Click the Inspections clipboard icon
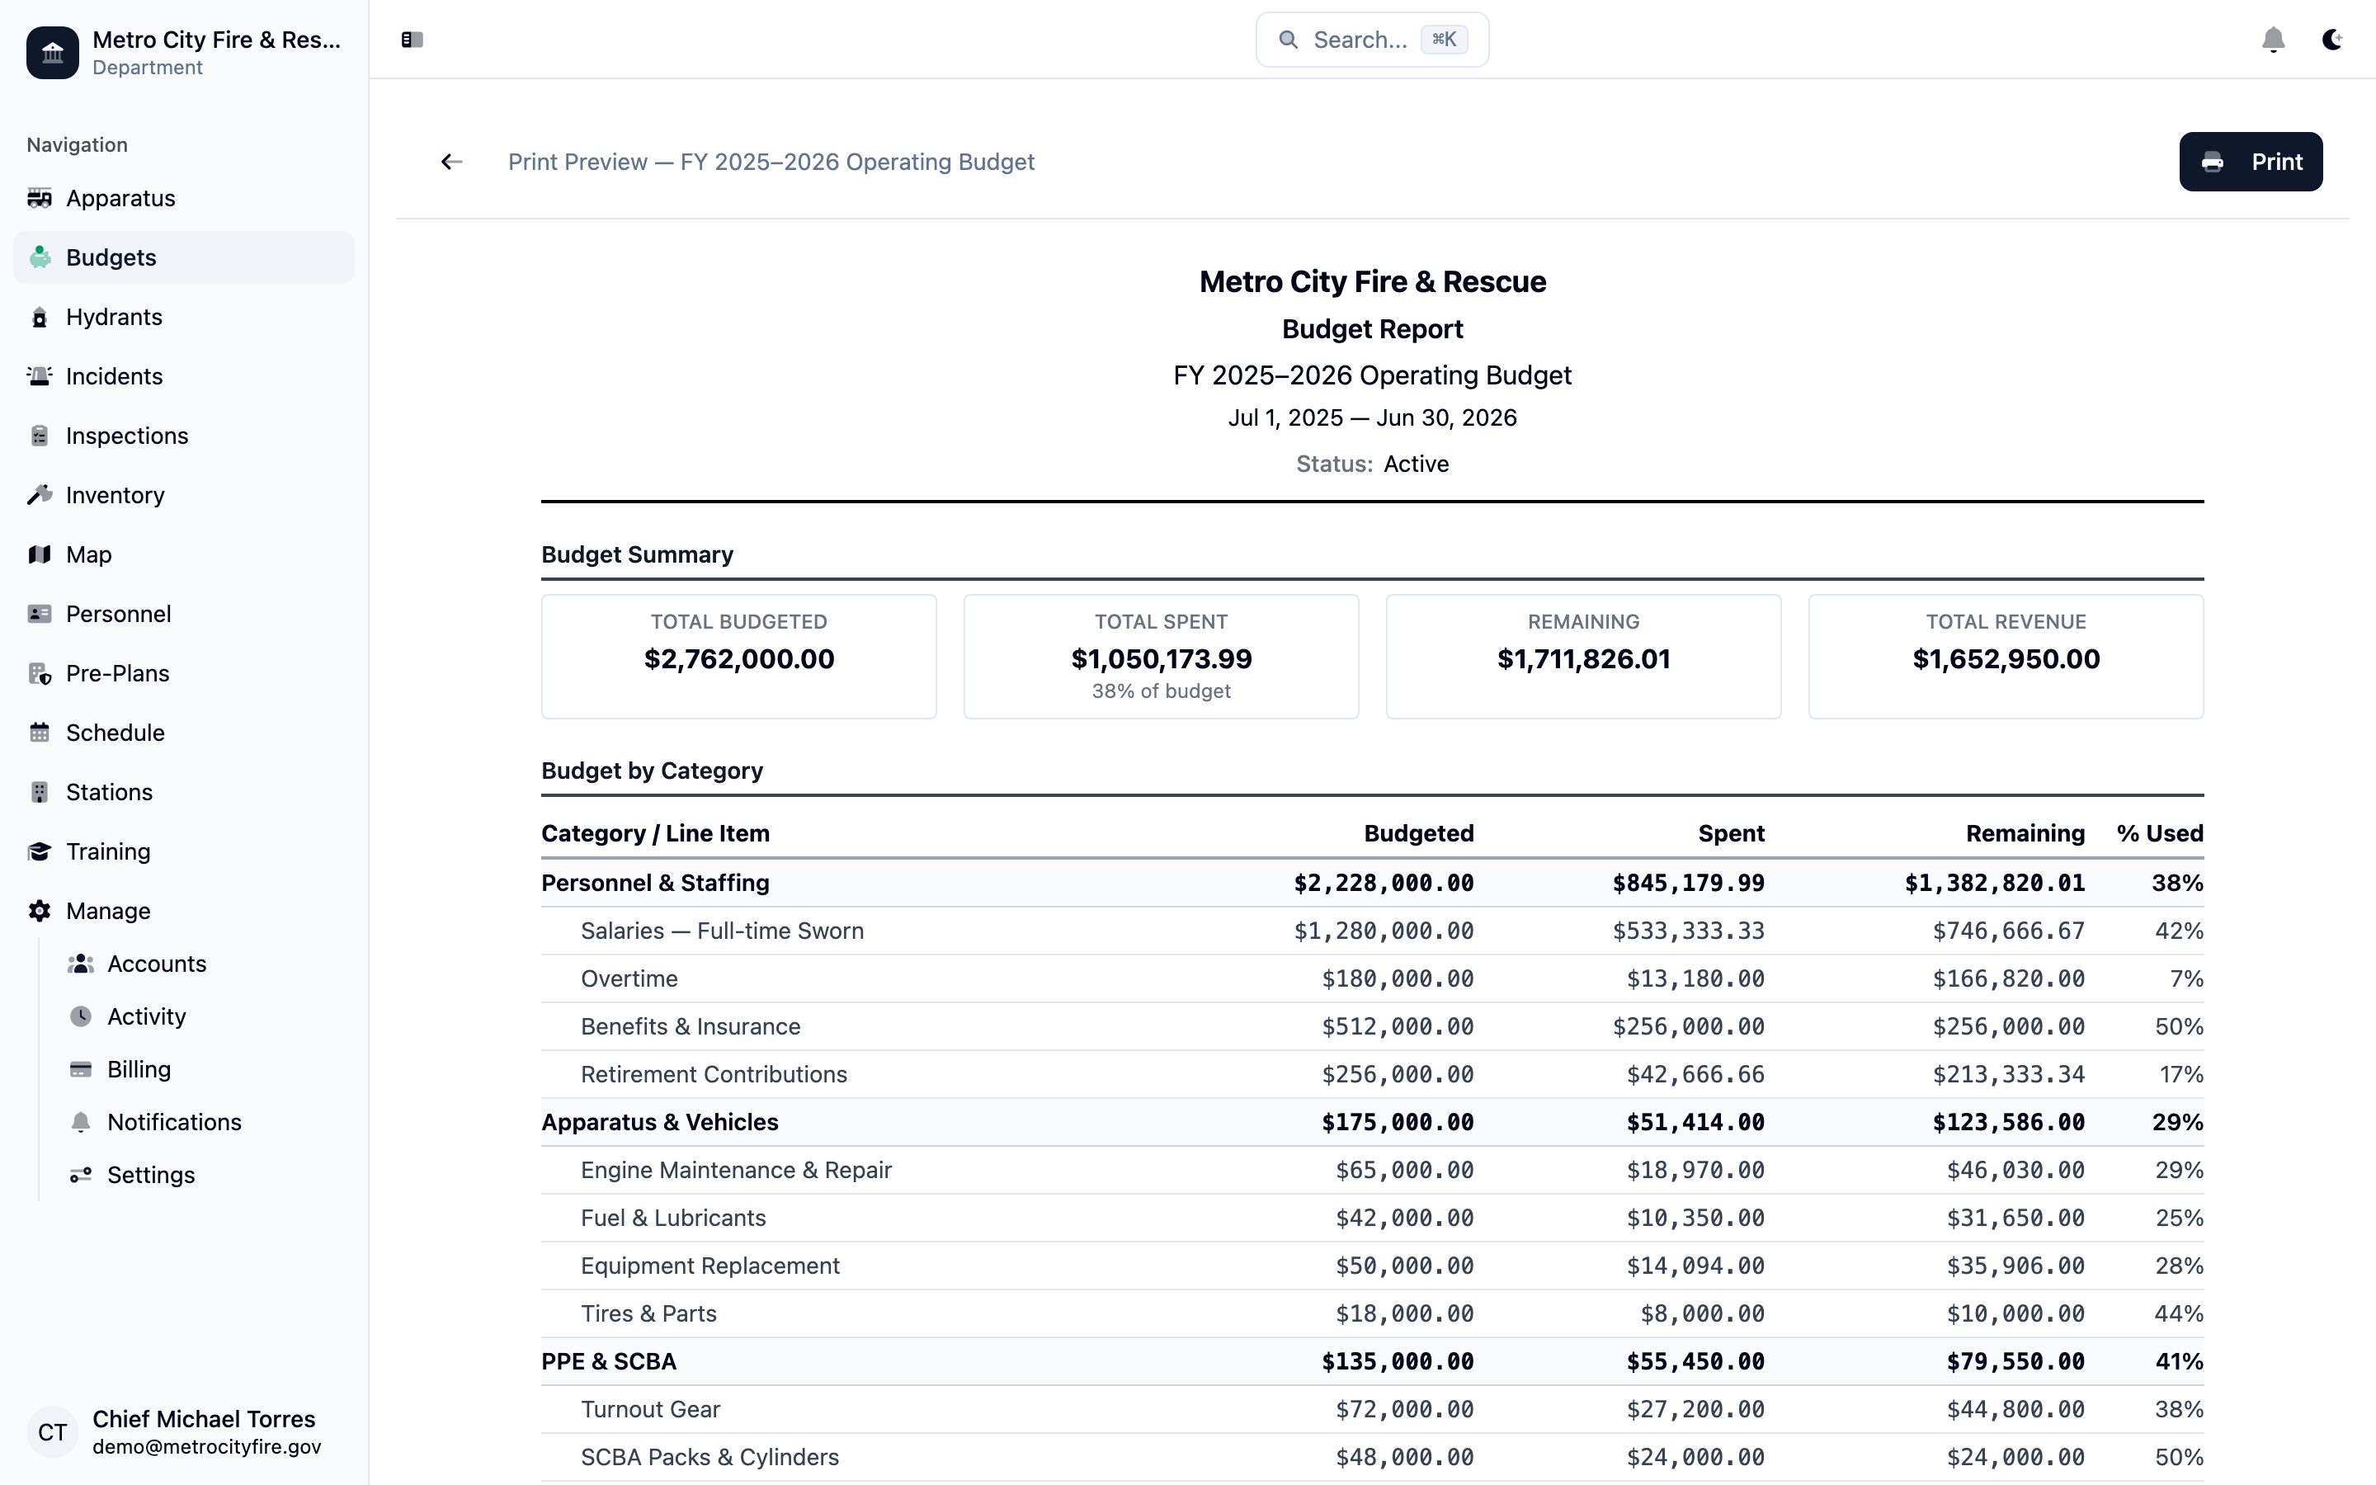This screenshot has width=2376, height=1485. point(40,435)
